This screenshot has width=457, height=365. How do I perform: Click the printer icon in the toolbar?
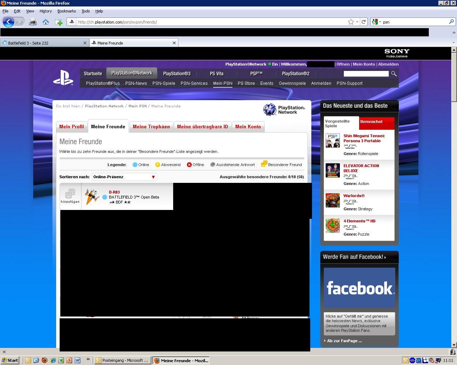[33, 22]
